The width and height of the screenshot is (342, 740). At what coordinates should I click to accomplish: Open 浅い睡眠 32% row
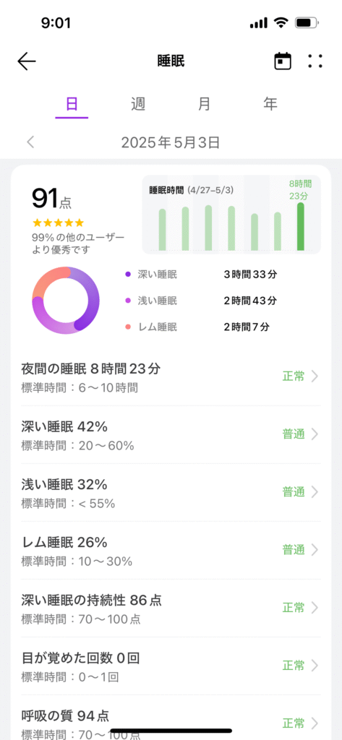[171, 492]
